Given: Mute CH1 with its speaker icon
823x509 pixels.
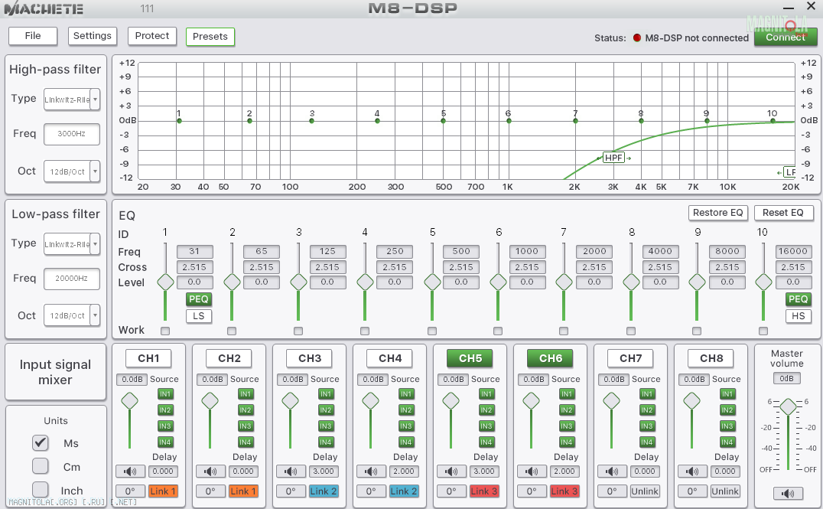Looking at the screenshot, I should pyautogui.click(x=129, y=471).
